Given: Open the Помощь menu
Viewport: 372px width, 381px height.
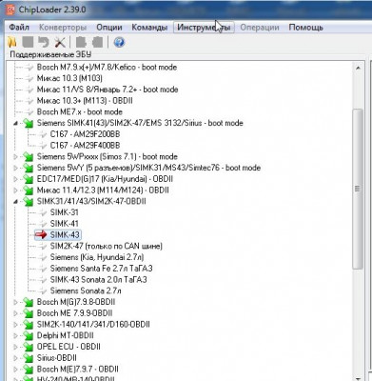Looking at the screenshot, I should [305, 28].
